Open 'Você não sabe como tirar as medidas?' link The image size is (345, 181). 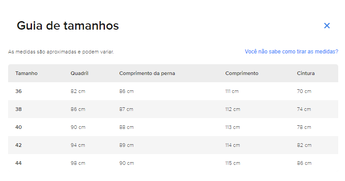coord(291,52)
